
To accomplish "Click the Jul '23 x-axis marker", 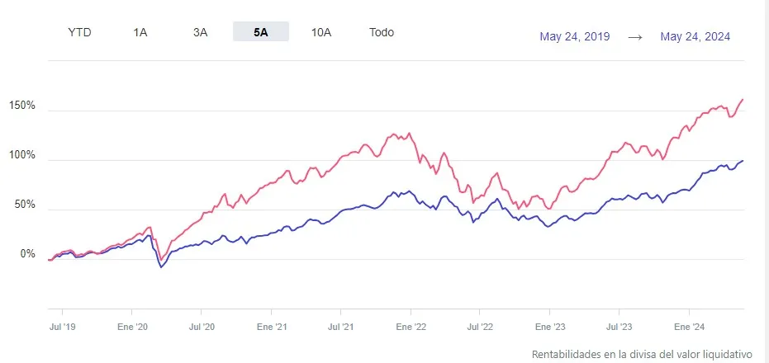I will pos(619,327).
